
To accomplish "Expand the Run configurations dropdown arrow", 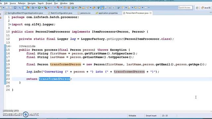I will pyautogui.click(x=42, y=8).
